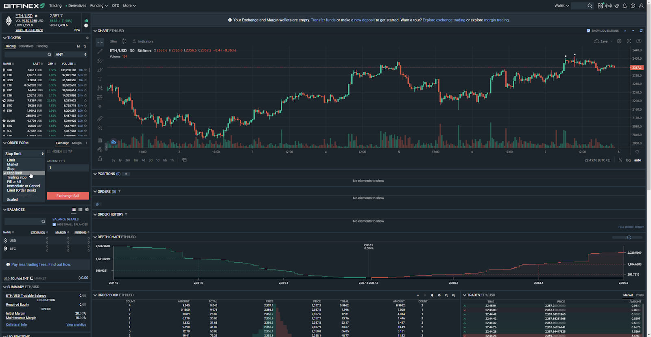Open the Funding menu dropdown
Viewport: 651px width, 337px height.
(x=99, y=6)
